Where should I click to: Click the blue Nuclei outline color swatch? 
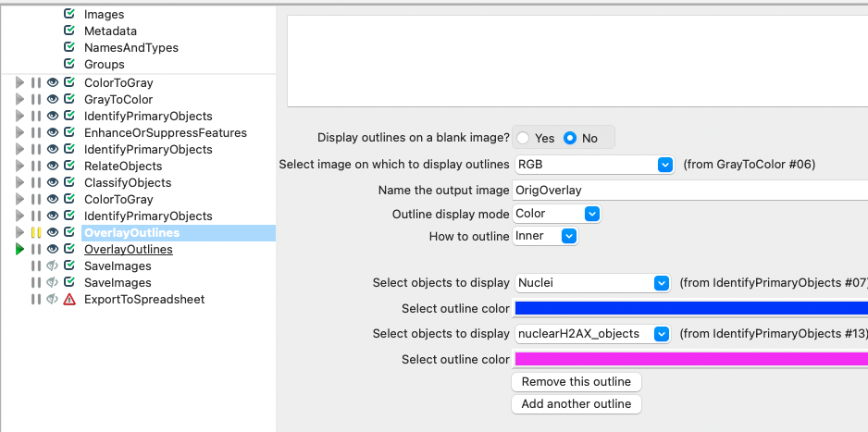pos(690,308)
